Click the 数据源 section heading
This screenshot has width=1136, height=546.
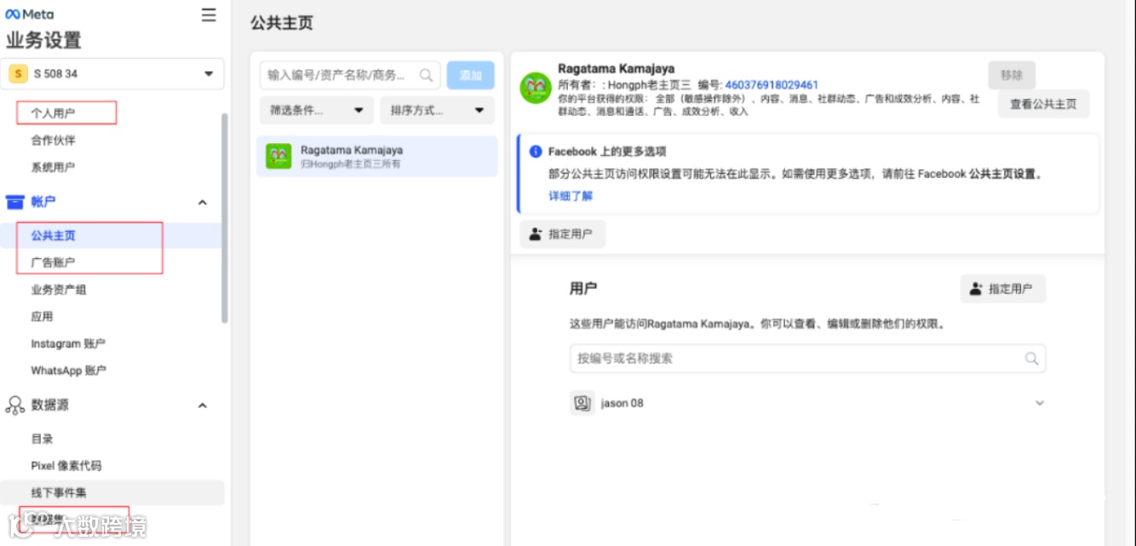[x=50, y=405]
